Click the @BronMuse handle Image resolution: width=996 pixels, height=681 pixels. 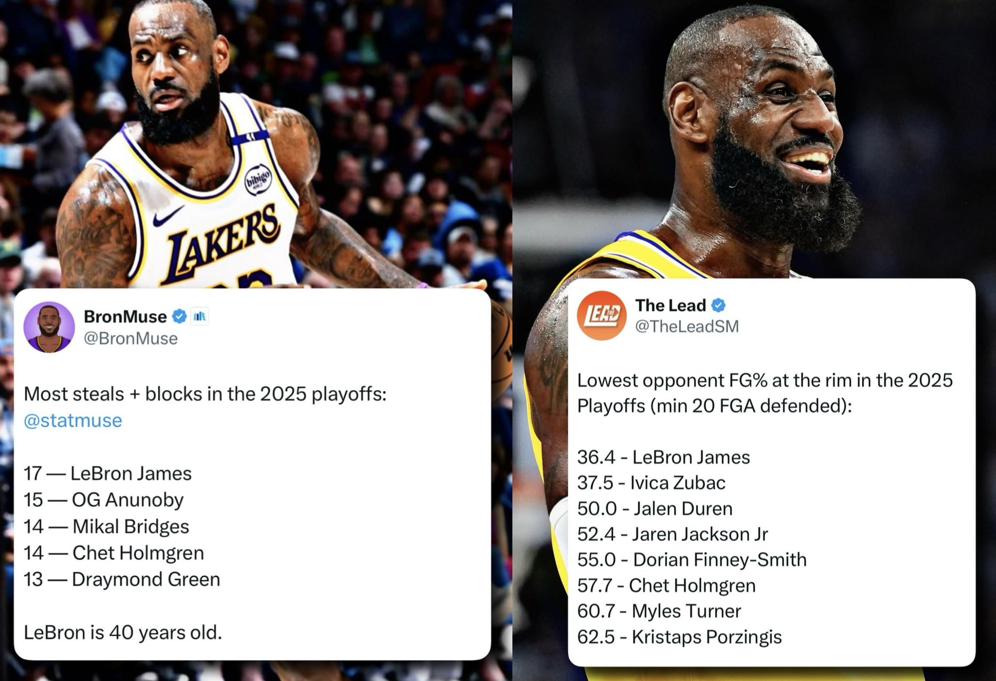(x=131, y=338)
